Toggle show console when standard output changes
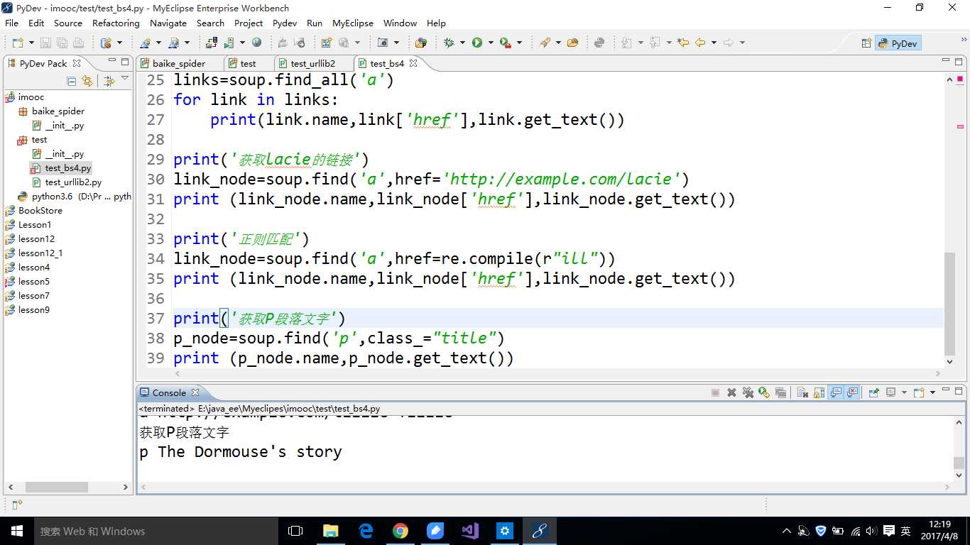The width and height of the screenshot is (970, 545). [836, 392]
